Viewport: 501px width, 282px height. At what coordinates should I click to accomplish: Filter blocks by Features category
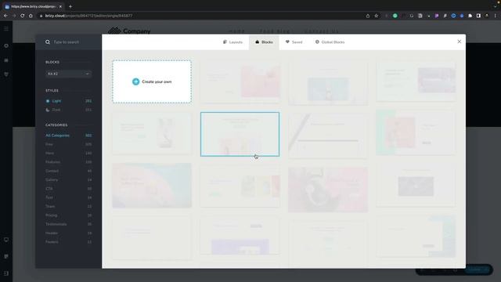point(68,162)
